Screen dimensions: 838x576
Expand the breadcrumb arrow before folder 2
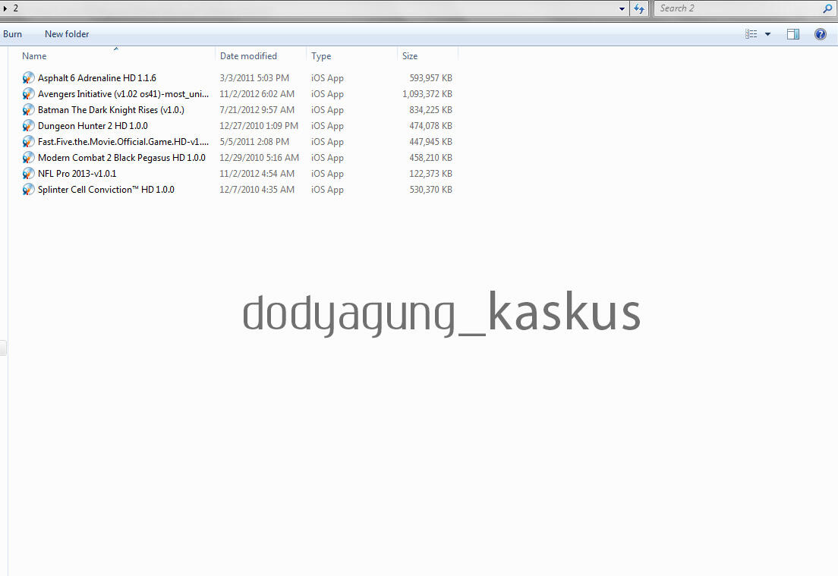[5, 8]
